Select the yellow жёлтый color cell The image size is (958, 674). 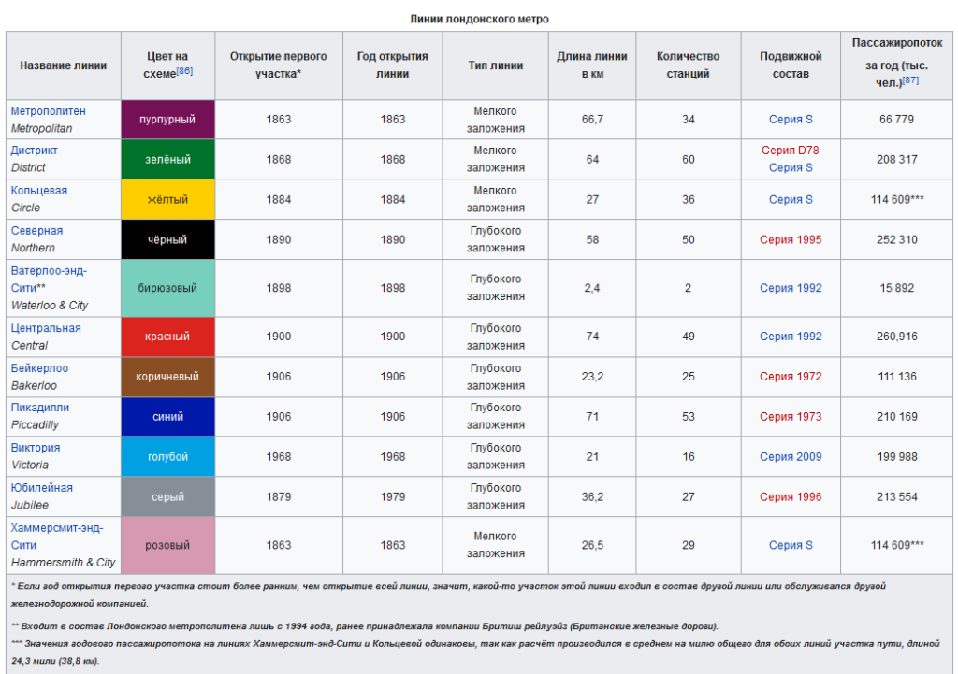(x=167, y=200)
